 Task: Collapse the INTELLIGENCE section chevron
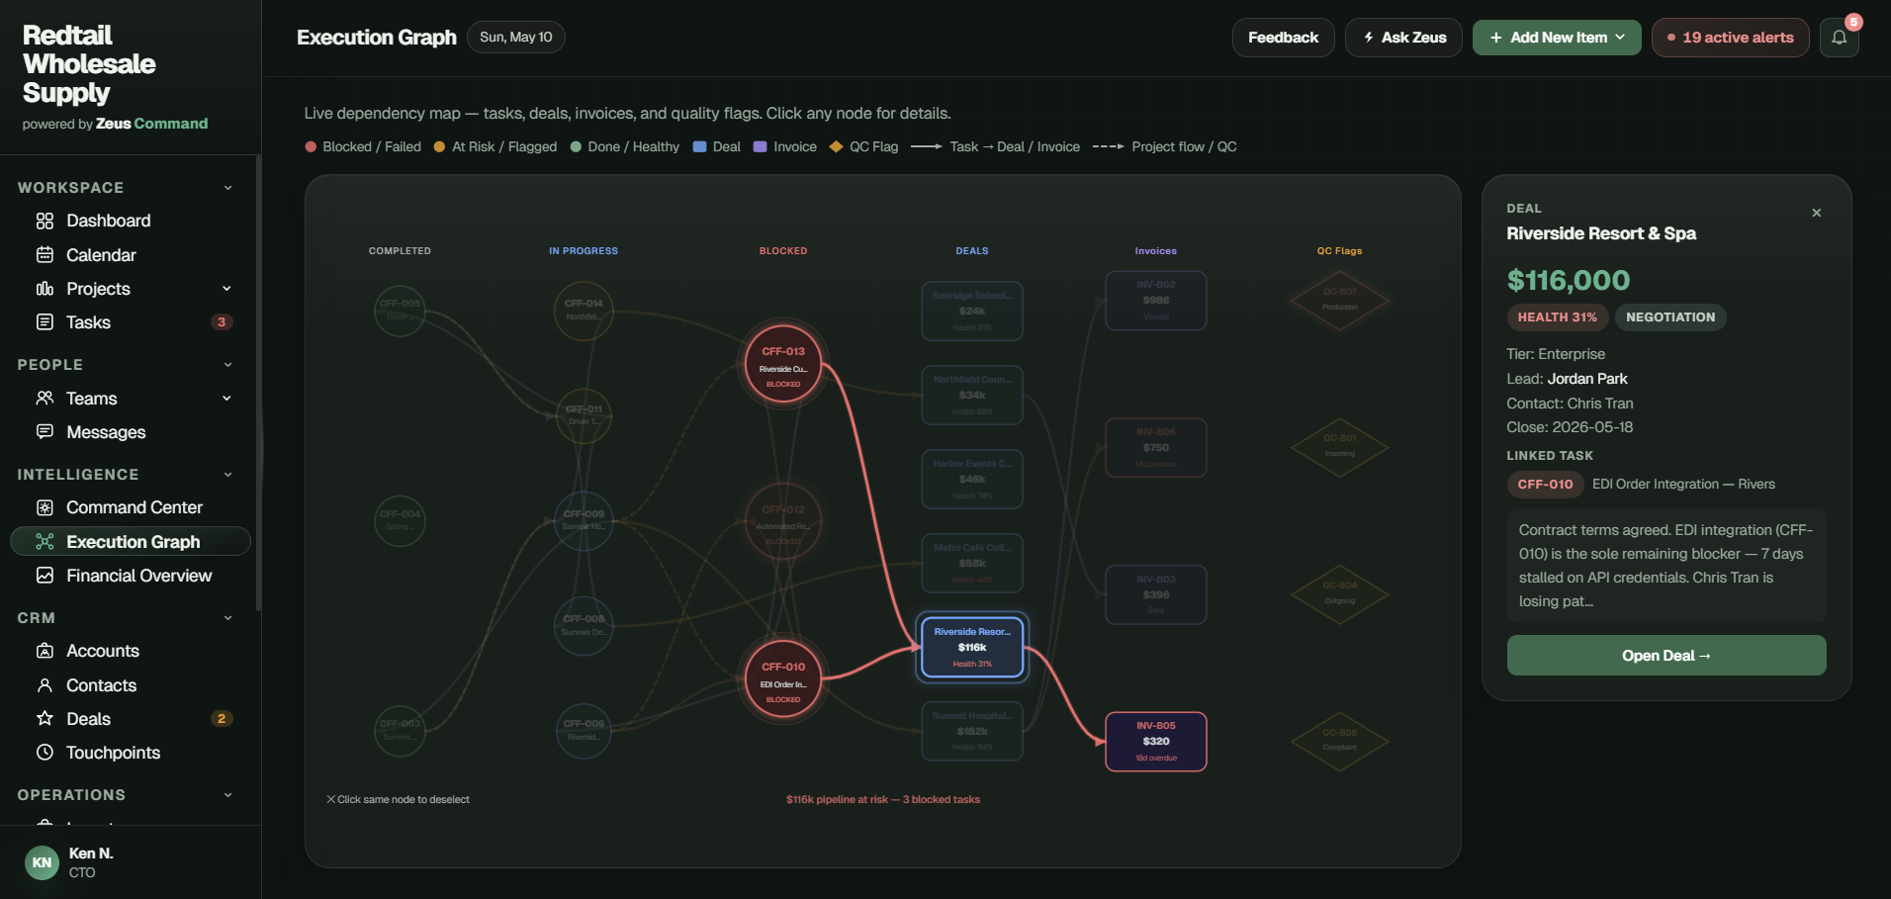coord(228,475)
